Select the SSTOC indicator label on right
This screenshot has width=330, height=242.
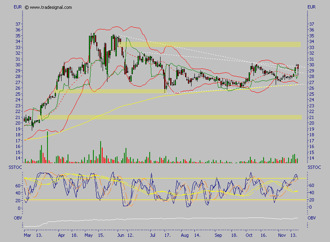click(x=313, y=167)
